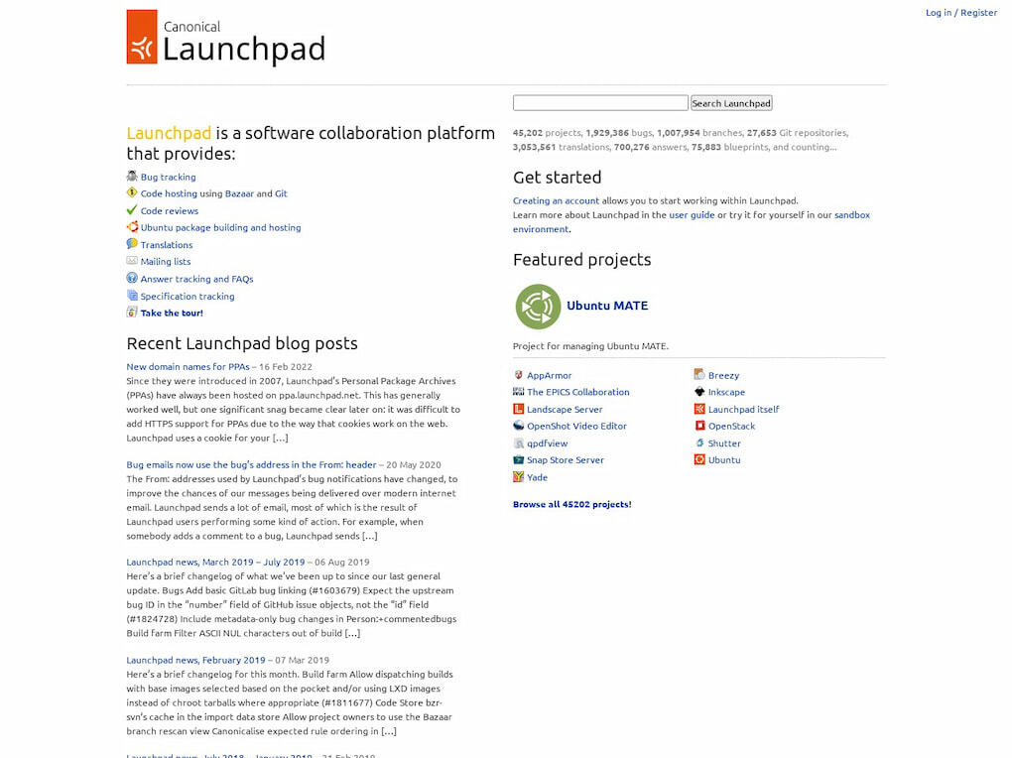The width and height of the screenshot is (1012, 758).
Task: Click the Specification tracking blueprint icon
Action: [x=132, y=296]
